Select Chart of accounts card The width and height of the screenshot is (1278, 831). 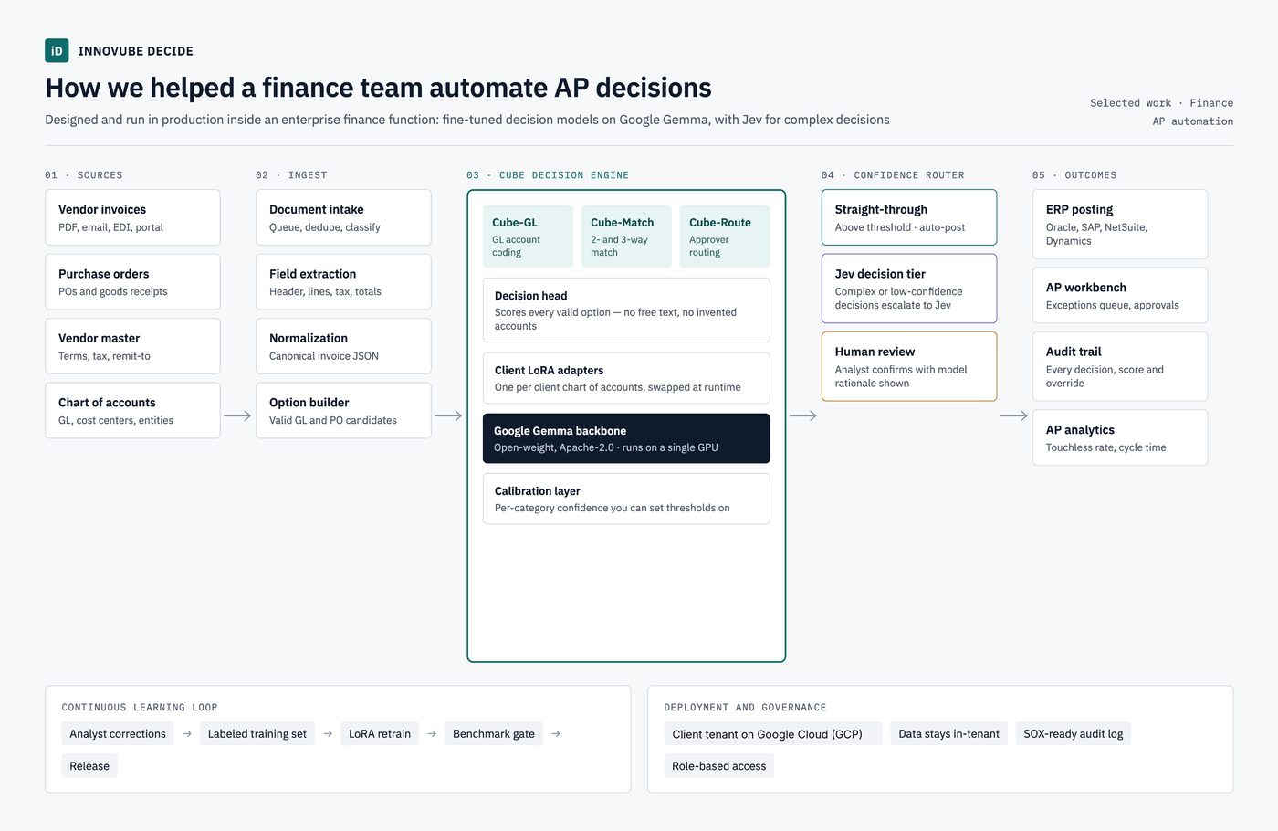pos(132,410)
